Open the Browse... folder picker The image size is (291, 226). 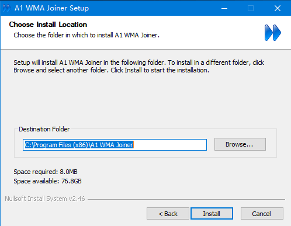(240, 144)
